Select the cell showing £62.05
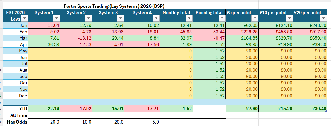Screen dimensions: 331x126 (242, 26)
